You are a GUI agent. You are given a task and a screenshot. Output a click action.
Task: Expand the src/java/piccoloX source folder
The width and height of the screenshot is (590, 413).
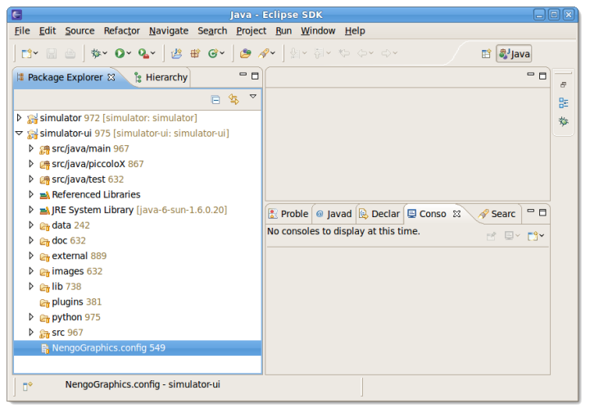(31, 164)
